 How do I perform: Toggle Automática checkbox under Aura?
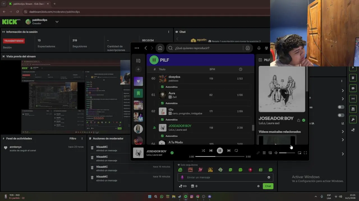[x=162, y=103]
